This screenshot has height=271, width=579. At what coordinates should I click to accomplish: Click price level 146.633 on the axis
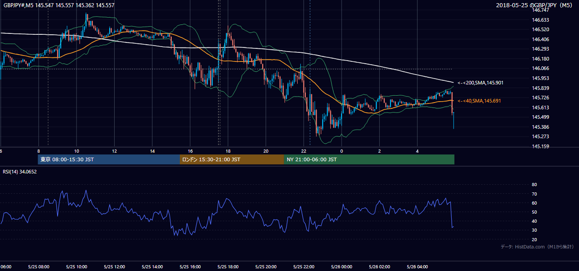(x=541, y=20)
